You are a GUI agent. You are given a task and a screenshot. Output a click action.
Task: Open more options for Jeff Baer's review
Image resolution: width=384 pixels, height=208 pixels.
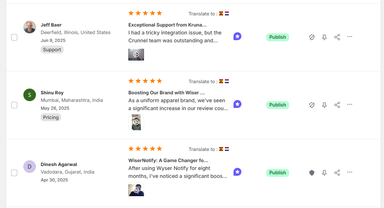(350, 37)
